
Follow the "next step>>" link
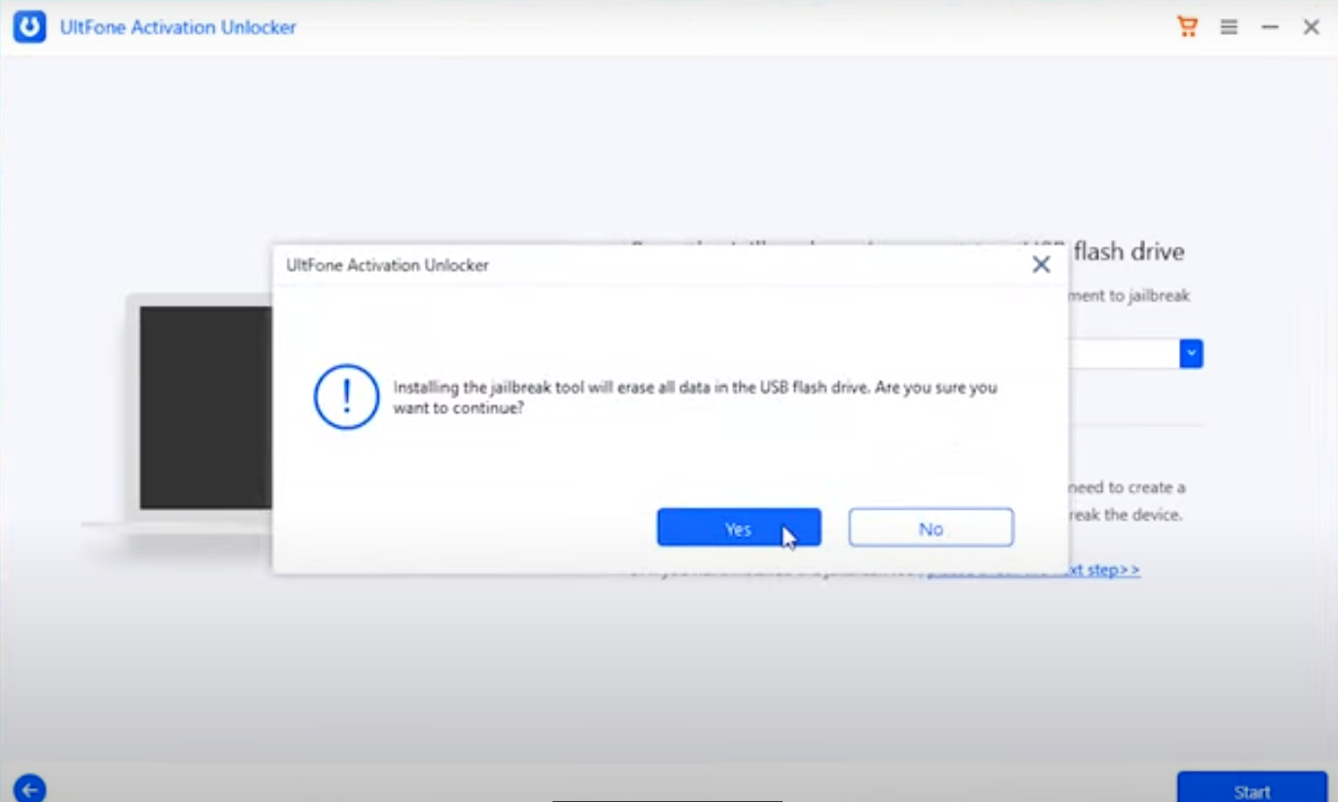[x=1099, y=570]
